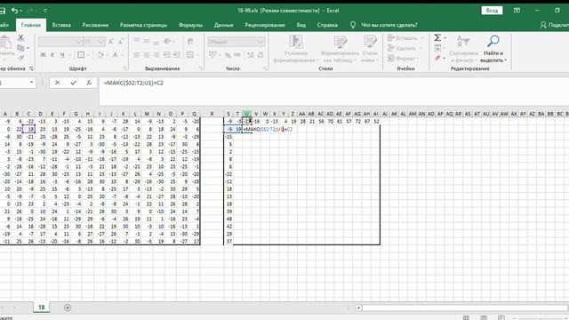
Task: Open Format as Table (Форматировать как таблицу)
Action: coord(340,49)
